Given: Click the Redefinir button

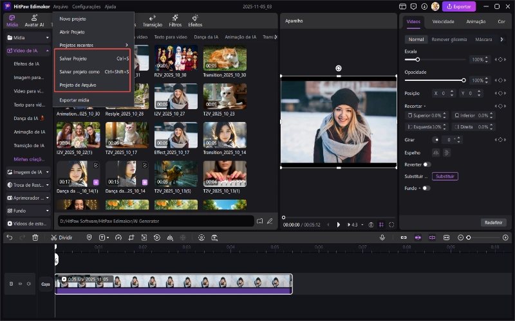Looking at the screenshot, I should click(493, 222).
